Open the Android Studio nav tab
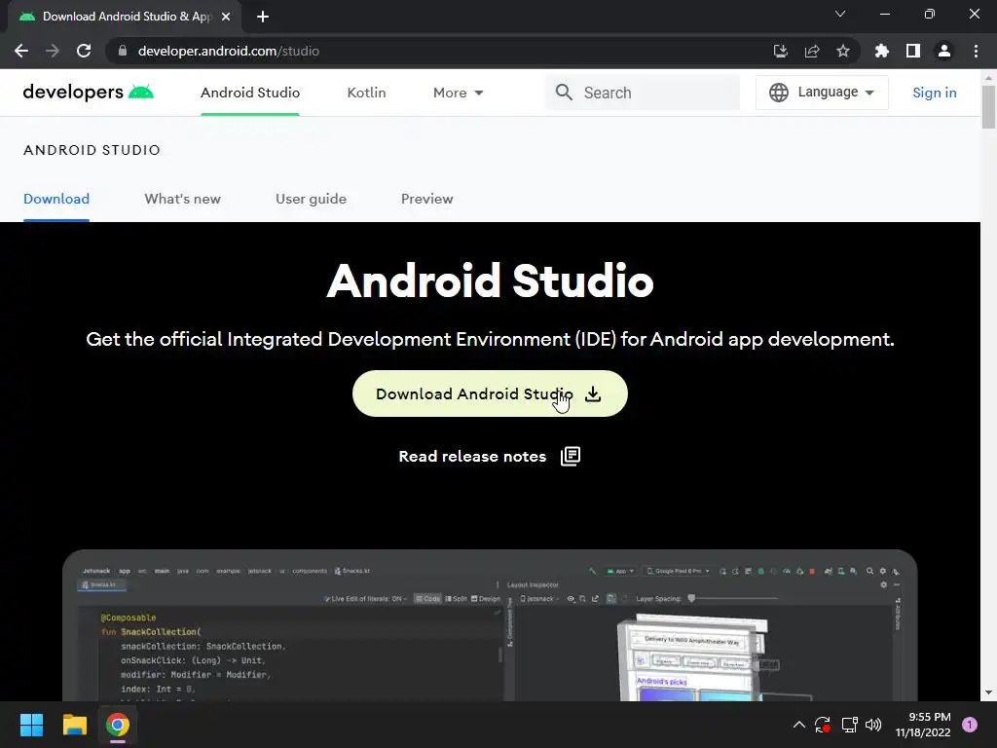Screen dimensions: 997x748 tap(250, 93)
